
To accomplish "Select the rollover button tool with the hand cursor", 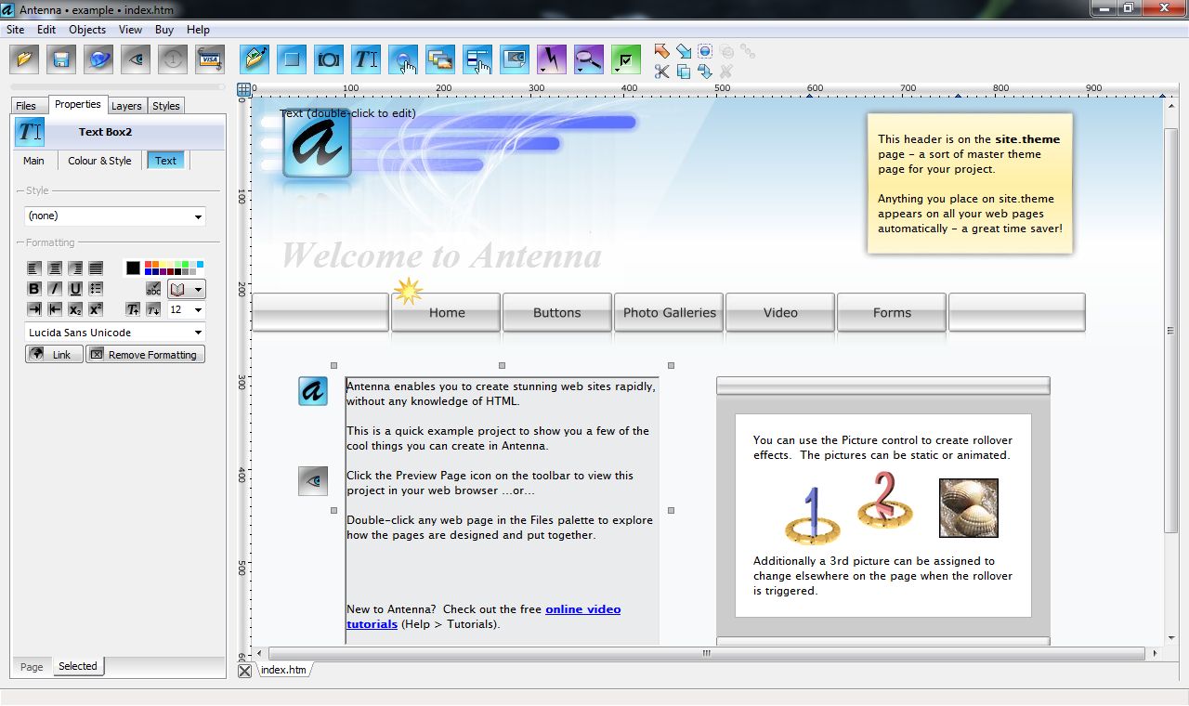I will pyautogui.click(x=403, y=59).
